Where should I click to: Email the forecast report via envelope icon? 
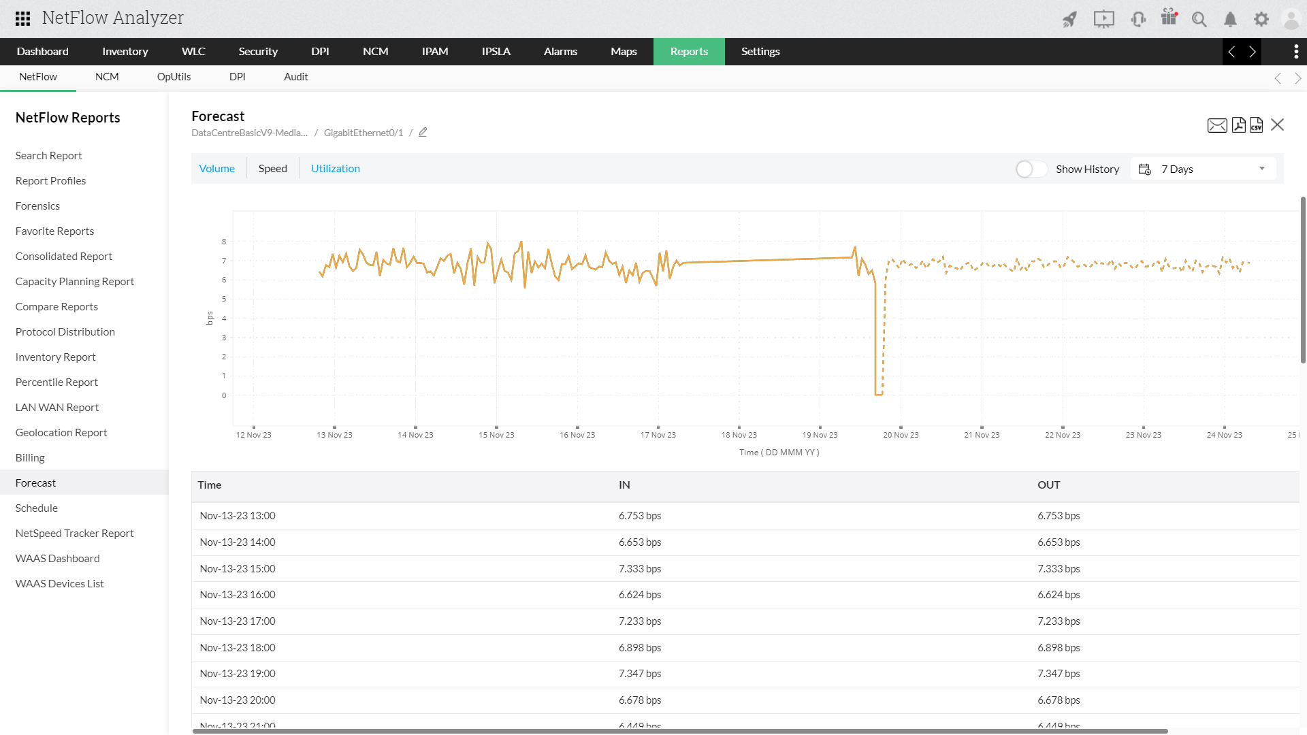point(1217,125)
